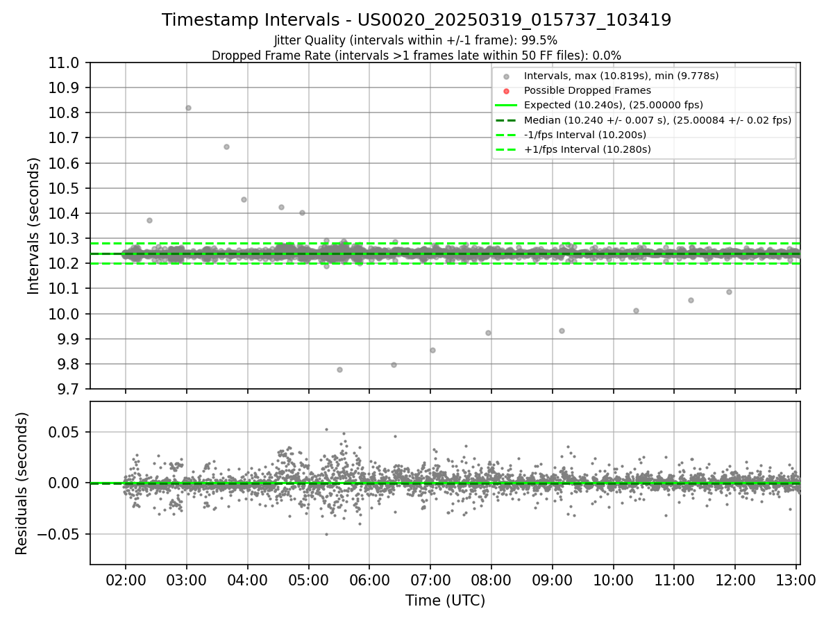Click the '07:00' time tick label
The height and width of the screenshot is (625, 833).
(430, 581)
